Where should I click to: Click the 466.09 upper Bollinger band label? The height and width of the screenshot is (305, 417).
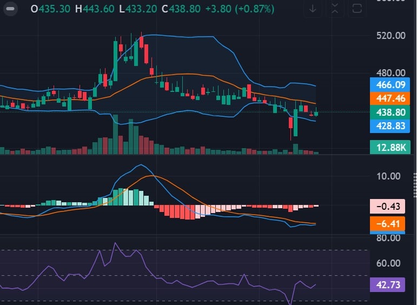(387, 84)
